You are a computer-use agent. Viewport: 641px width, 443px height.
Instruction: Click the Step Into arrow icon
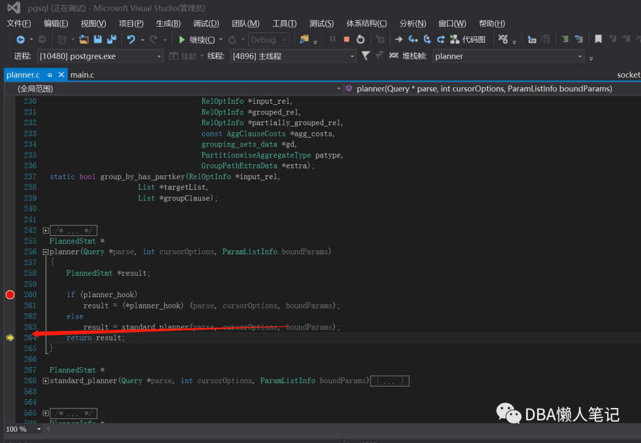coord(413,40)
